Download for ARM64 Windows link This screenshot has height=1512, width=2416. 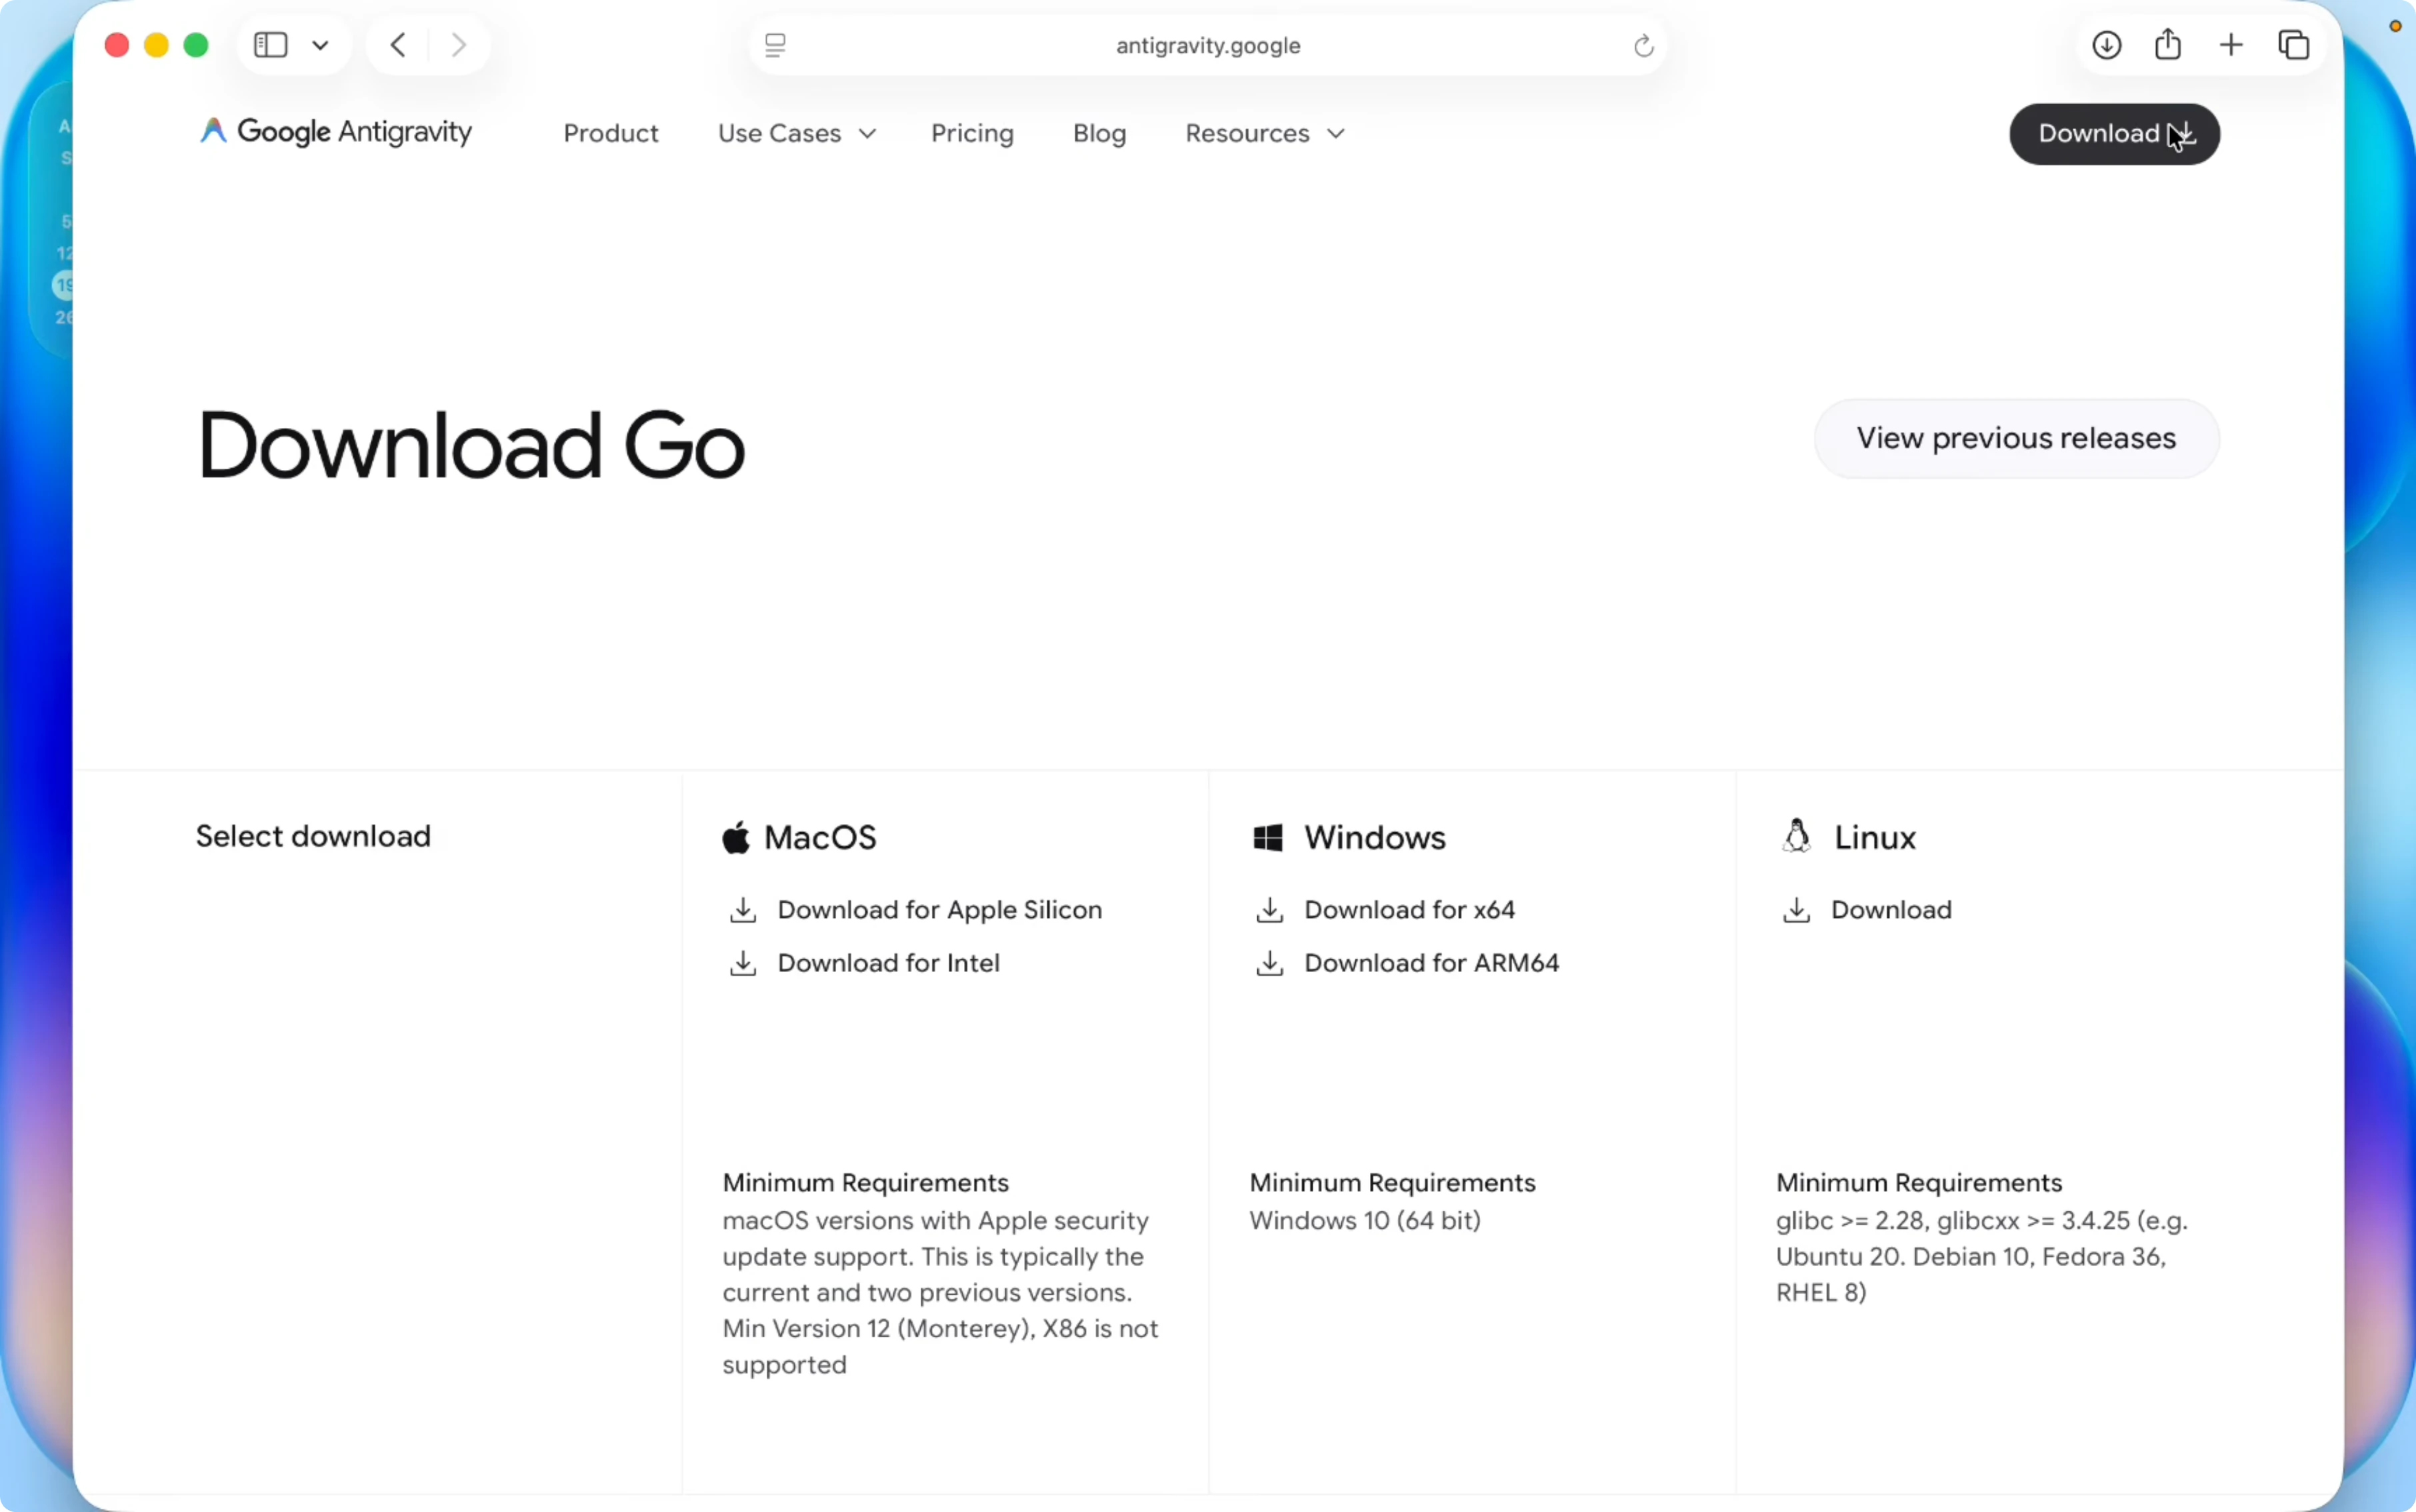coord(1431,963)
